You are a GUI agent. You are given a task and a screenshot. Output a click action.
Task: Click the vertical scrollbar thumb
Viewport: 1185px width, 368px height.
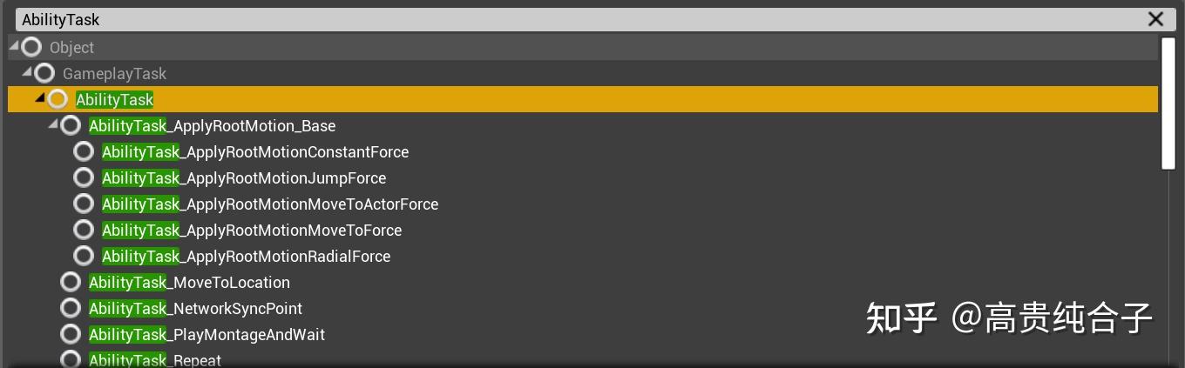pos(1168,103)
